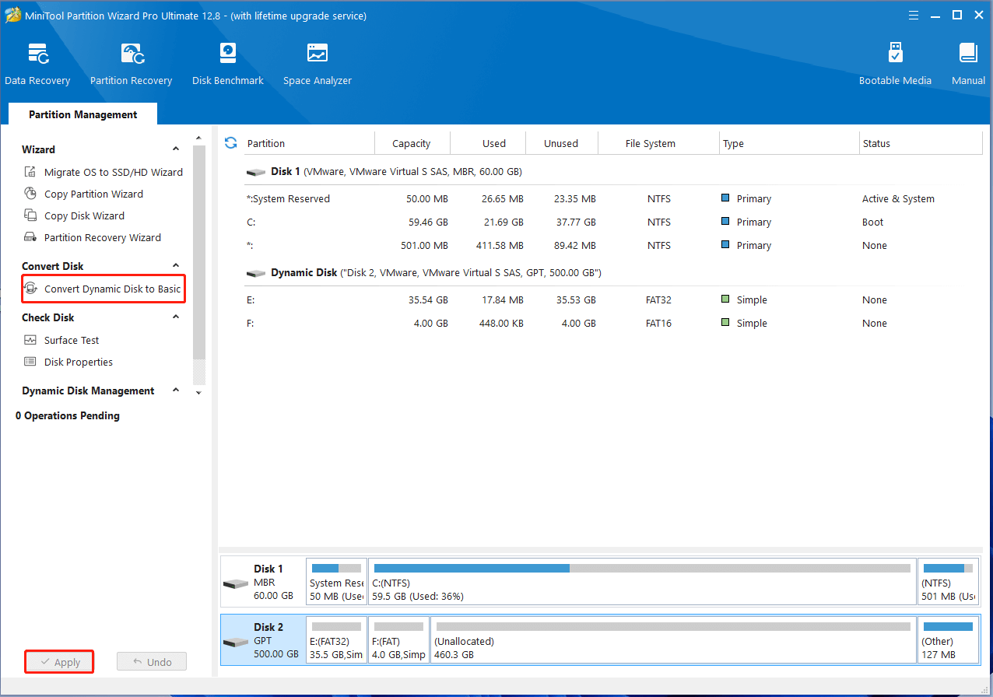Click the Disk 1 icon in the disk map
This screenshot has height=697, width=993.
pyautogui.click(x=235, y=583)
